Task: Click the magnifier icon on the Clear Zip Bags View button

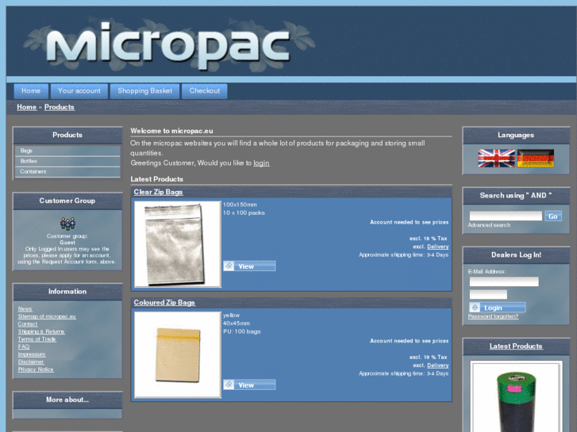Action: (x=229, y=266)
